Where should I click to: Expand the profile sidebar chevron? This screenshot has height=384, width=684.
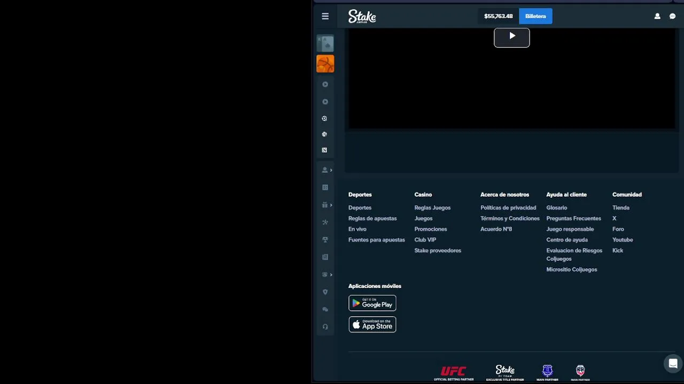pyautogui.click(x=331, y=170)
